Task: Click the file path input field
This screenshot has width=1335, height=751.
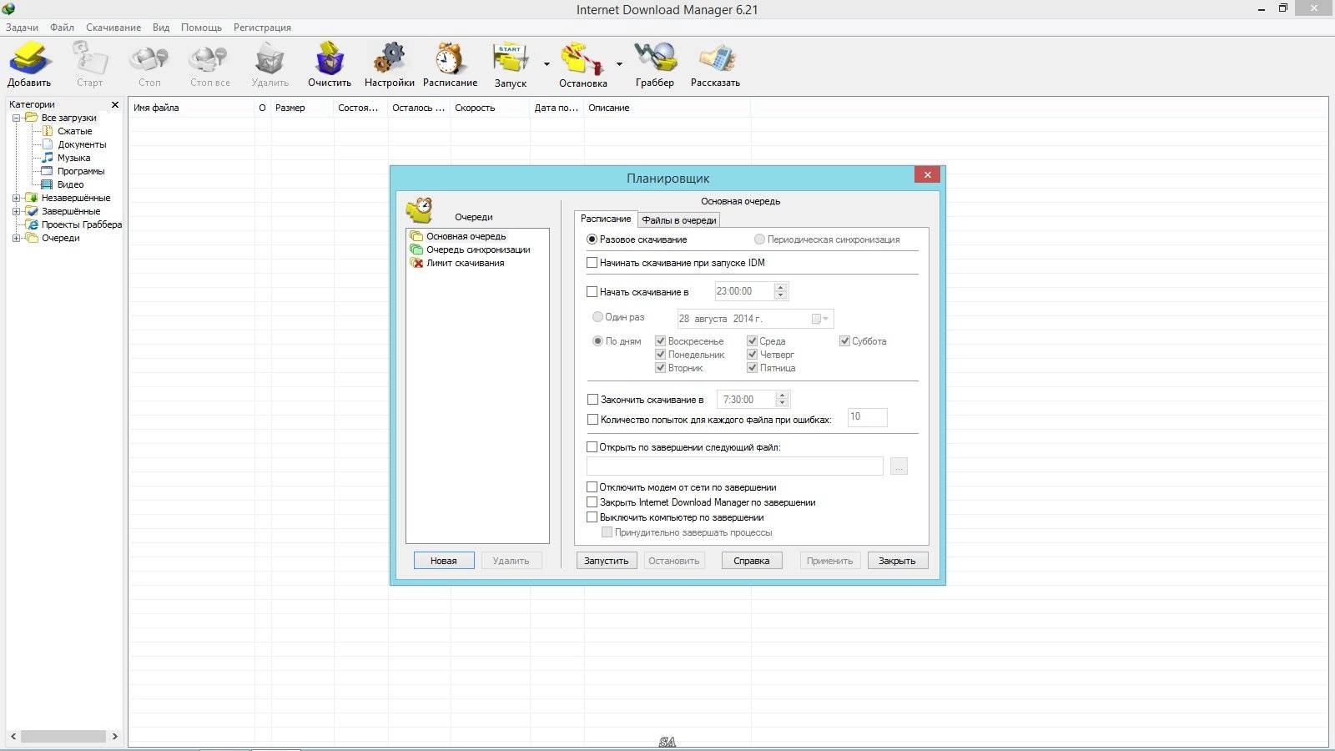Action: [734, 466]
